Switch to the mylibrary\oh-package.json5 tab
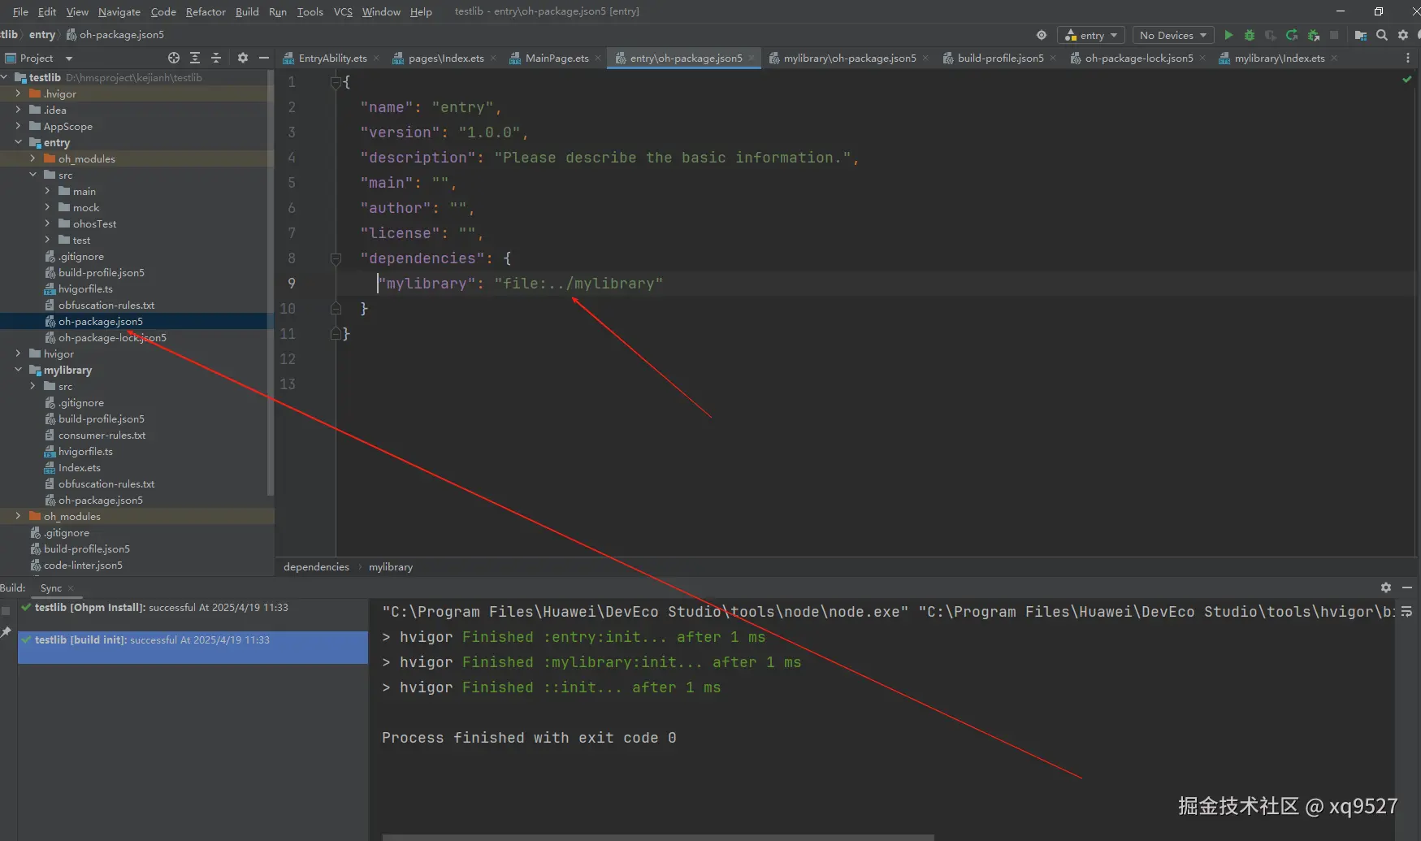The height and width of the screenshot is (841, 1421). point(848,58)
